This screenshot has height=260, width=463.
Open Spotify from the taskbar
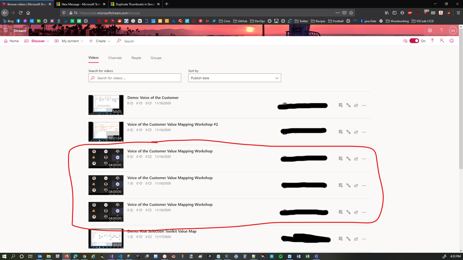pyautogui.click(x=280, y=256)
